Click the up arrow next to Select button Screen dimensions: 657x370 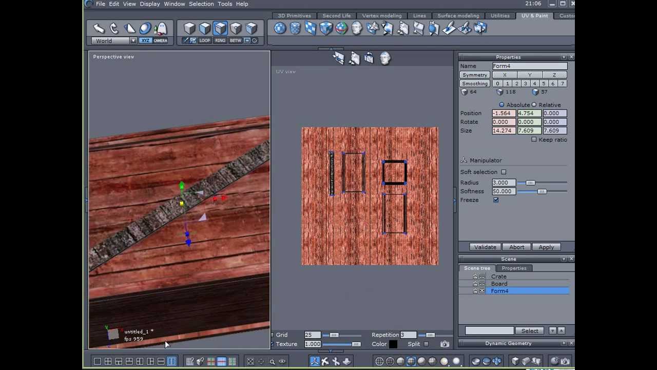pyautogui.click(x=561, y=331)
